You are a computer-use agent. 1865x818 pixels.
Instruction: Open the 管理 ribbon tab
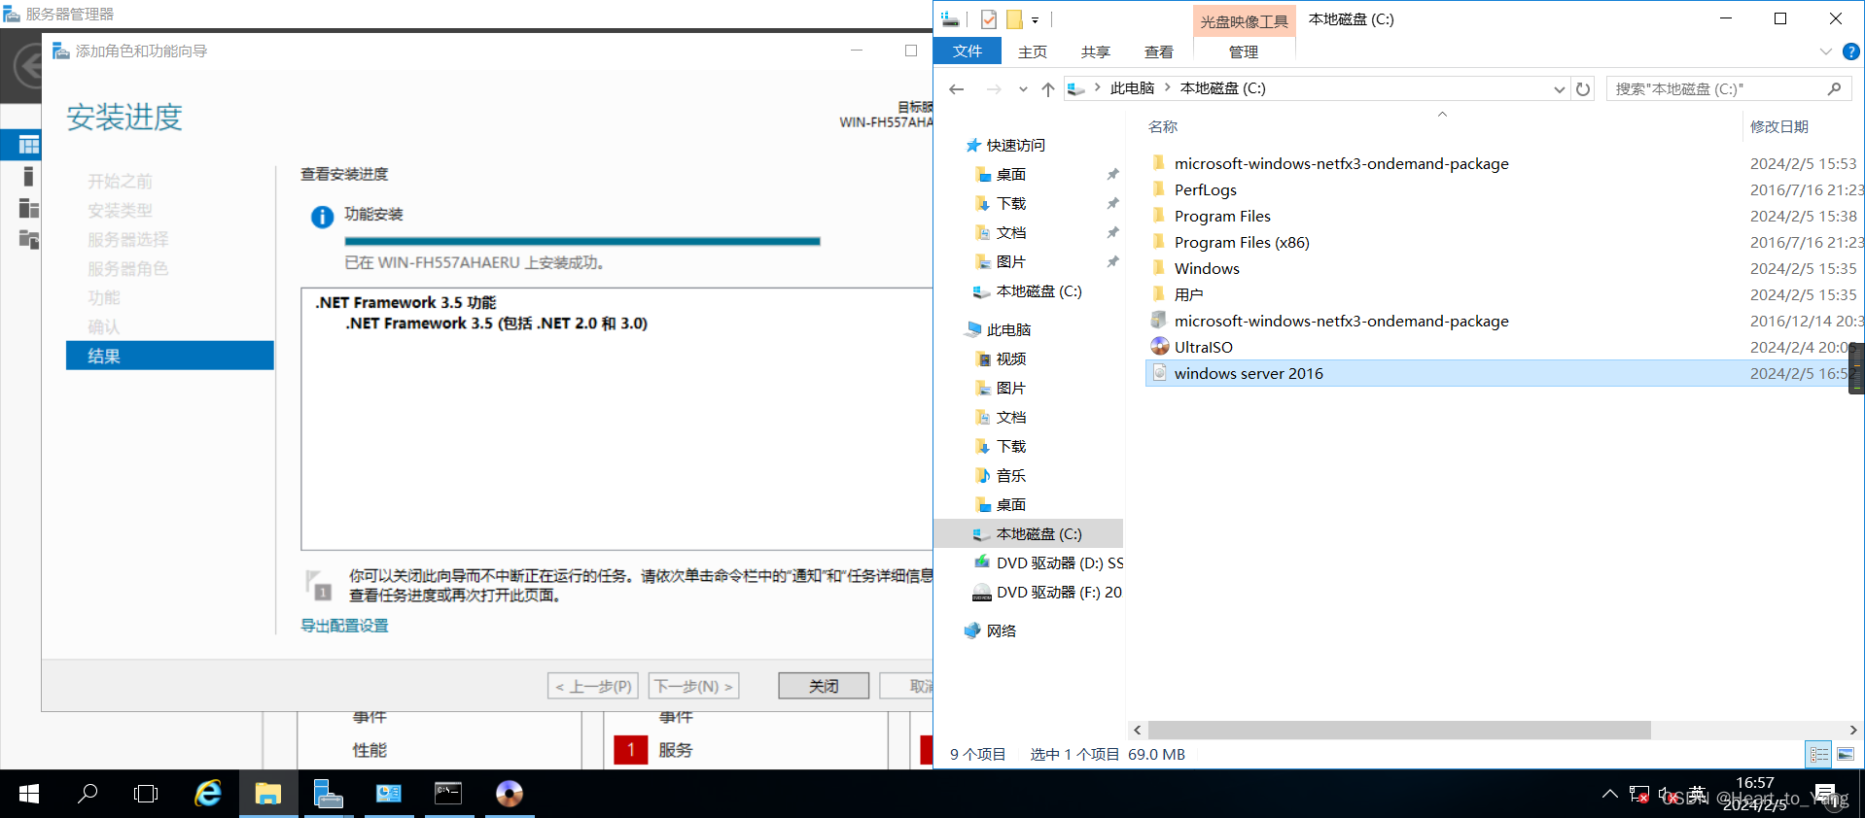coord(1244,51)
